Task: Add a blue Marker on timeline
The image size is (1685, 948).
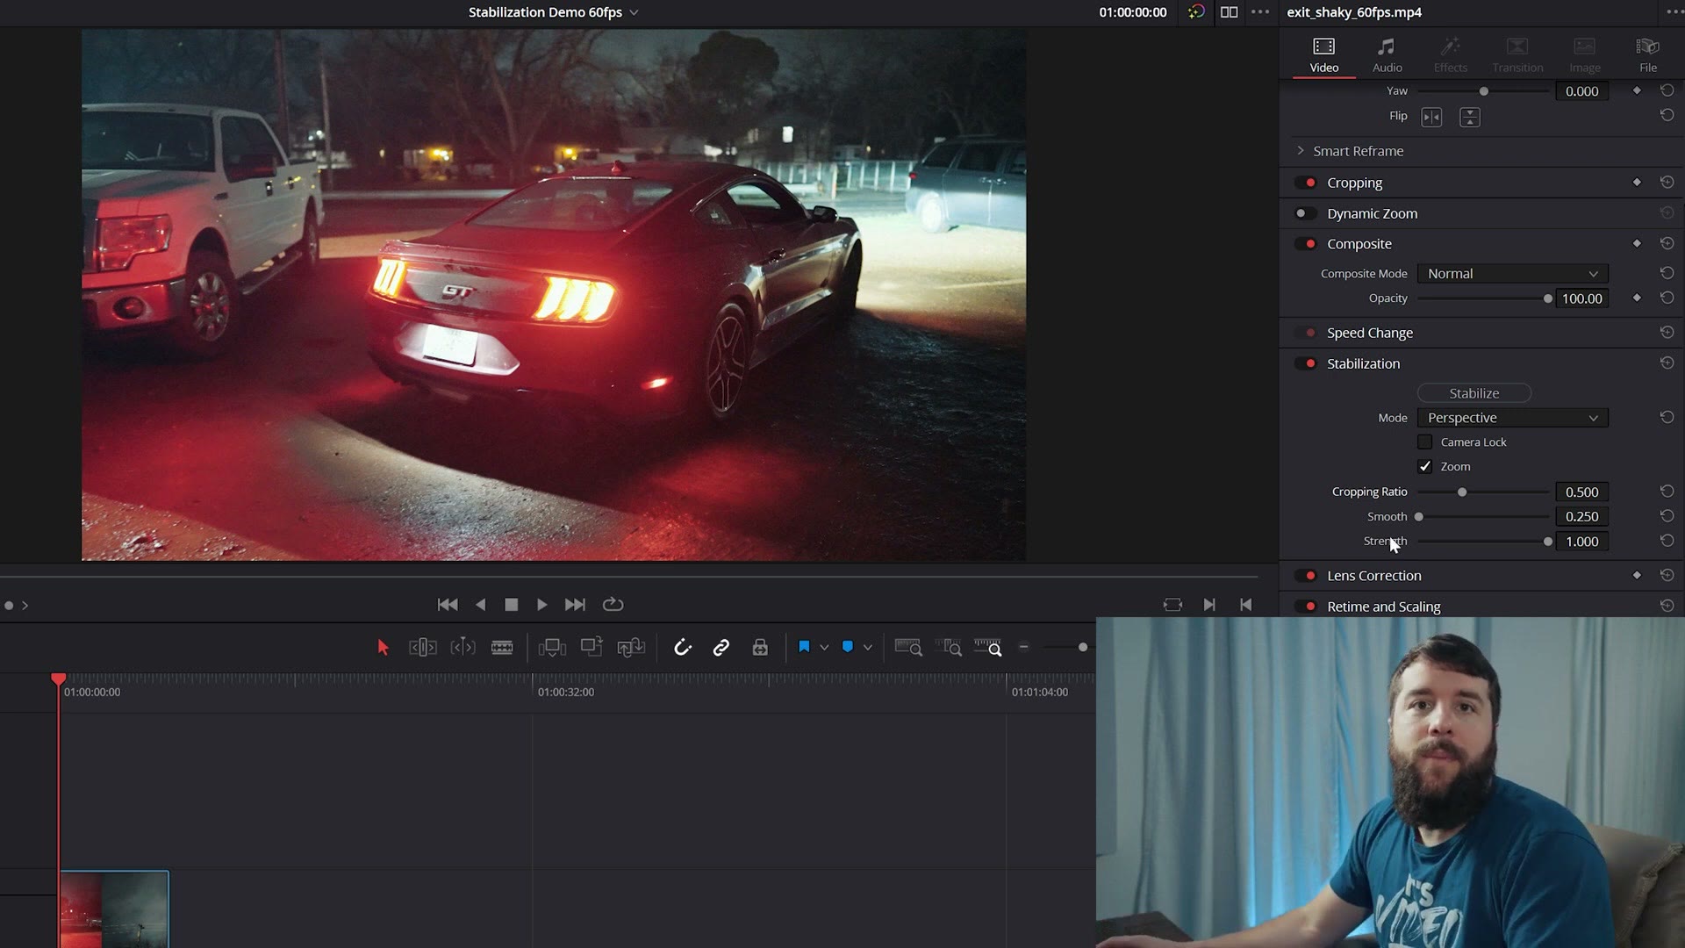Action: pos(848,647)
